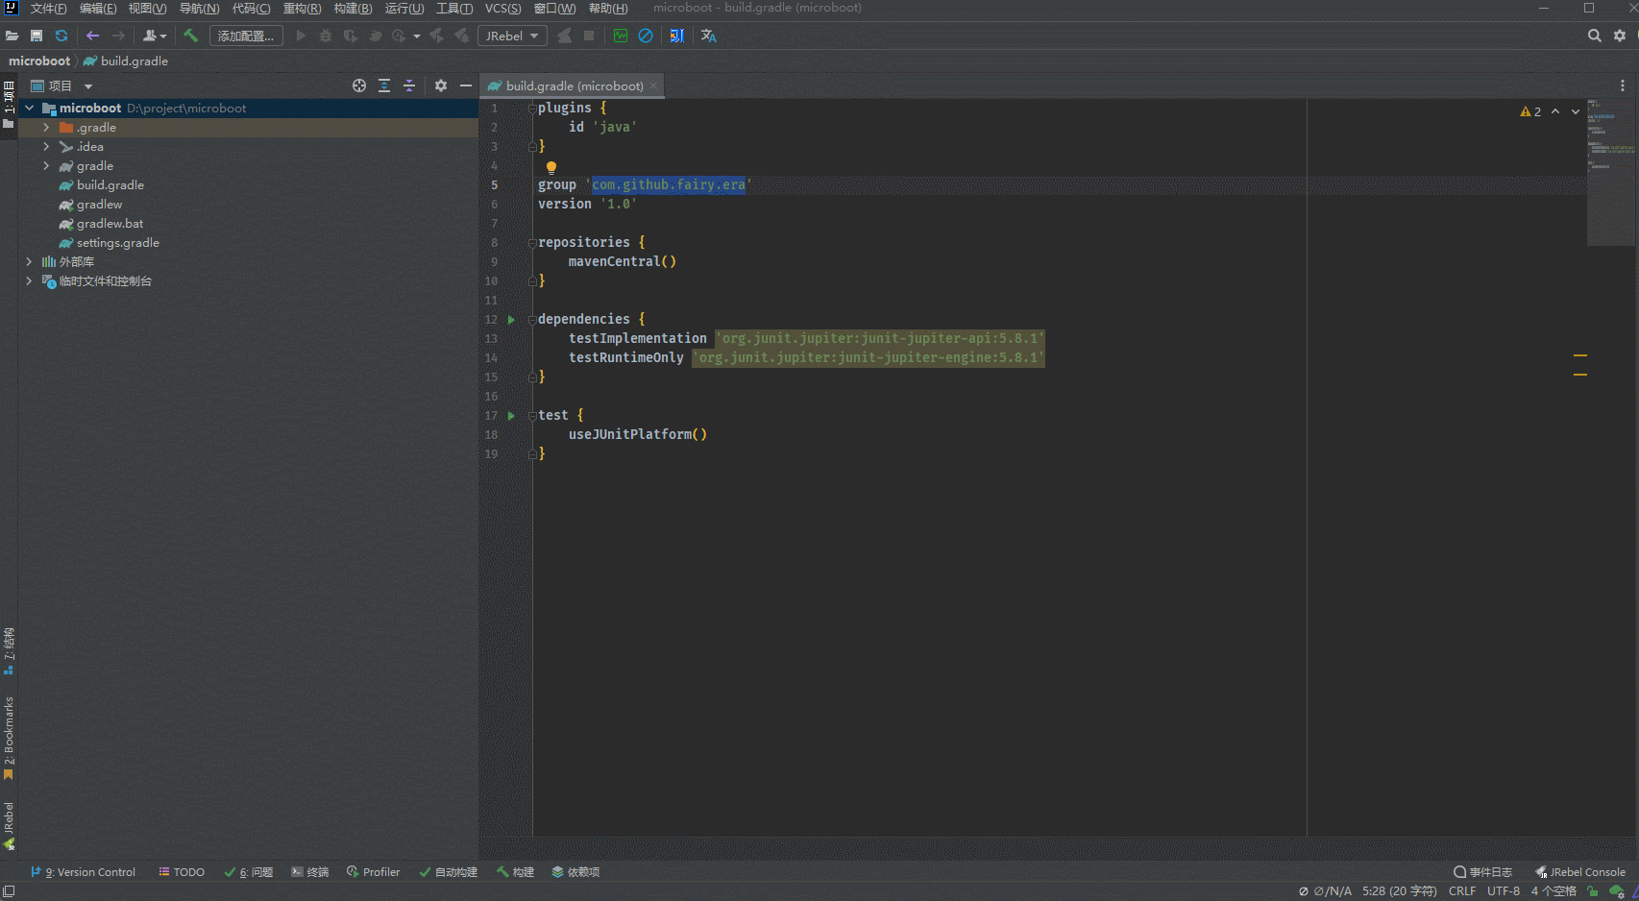Select gradlew.bat in the project tree
Image resolution: width=1639 pixels, height=901 pixels.
pyautogui.click(x=110, y=224)
